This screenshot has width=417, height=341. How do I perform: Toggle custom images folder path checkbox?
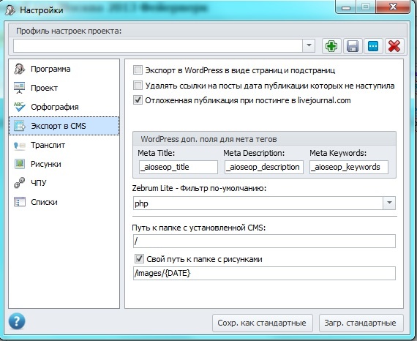139,258
